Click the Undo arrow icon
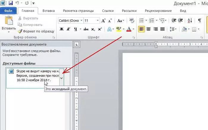 point(17,3)
